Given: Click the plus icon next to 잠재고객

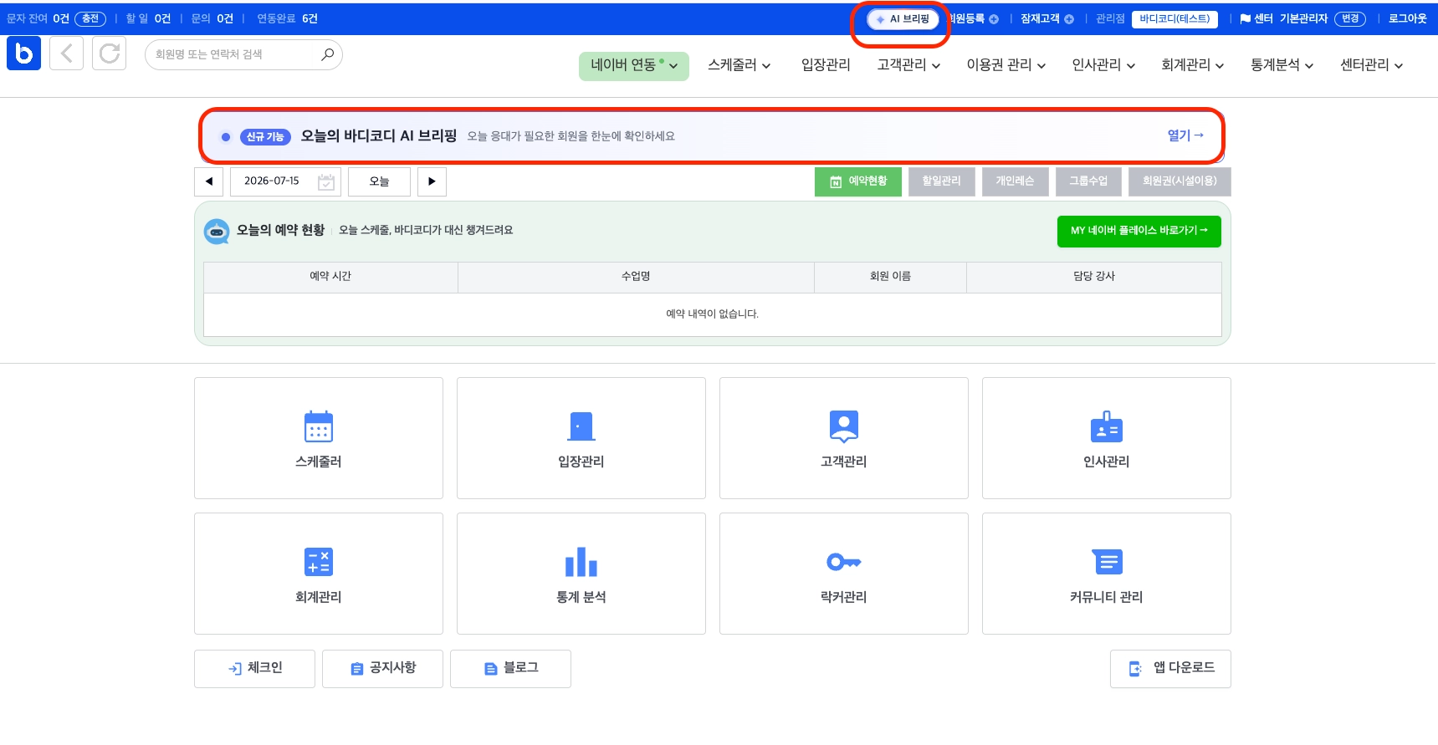Looking at the screenshot, I should (1069, 19).
